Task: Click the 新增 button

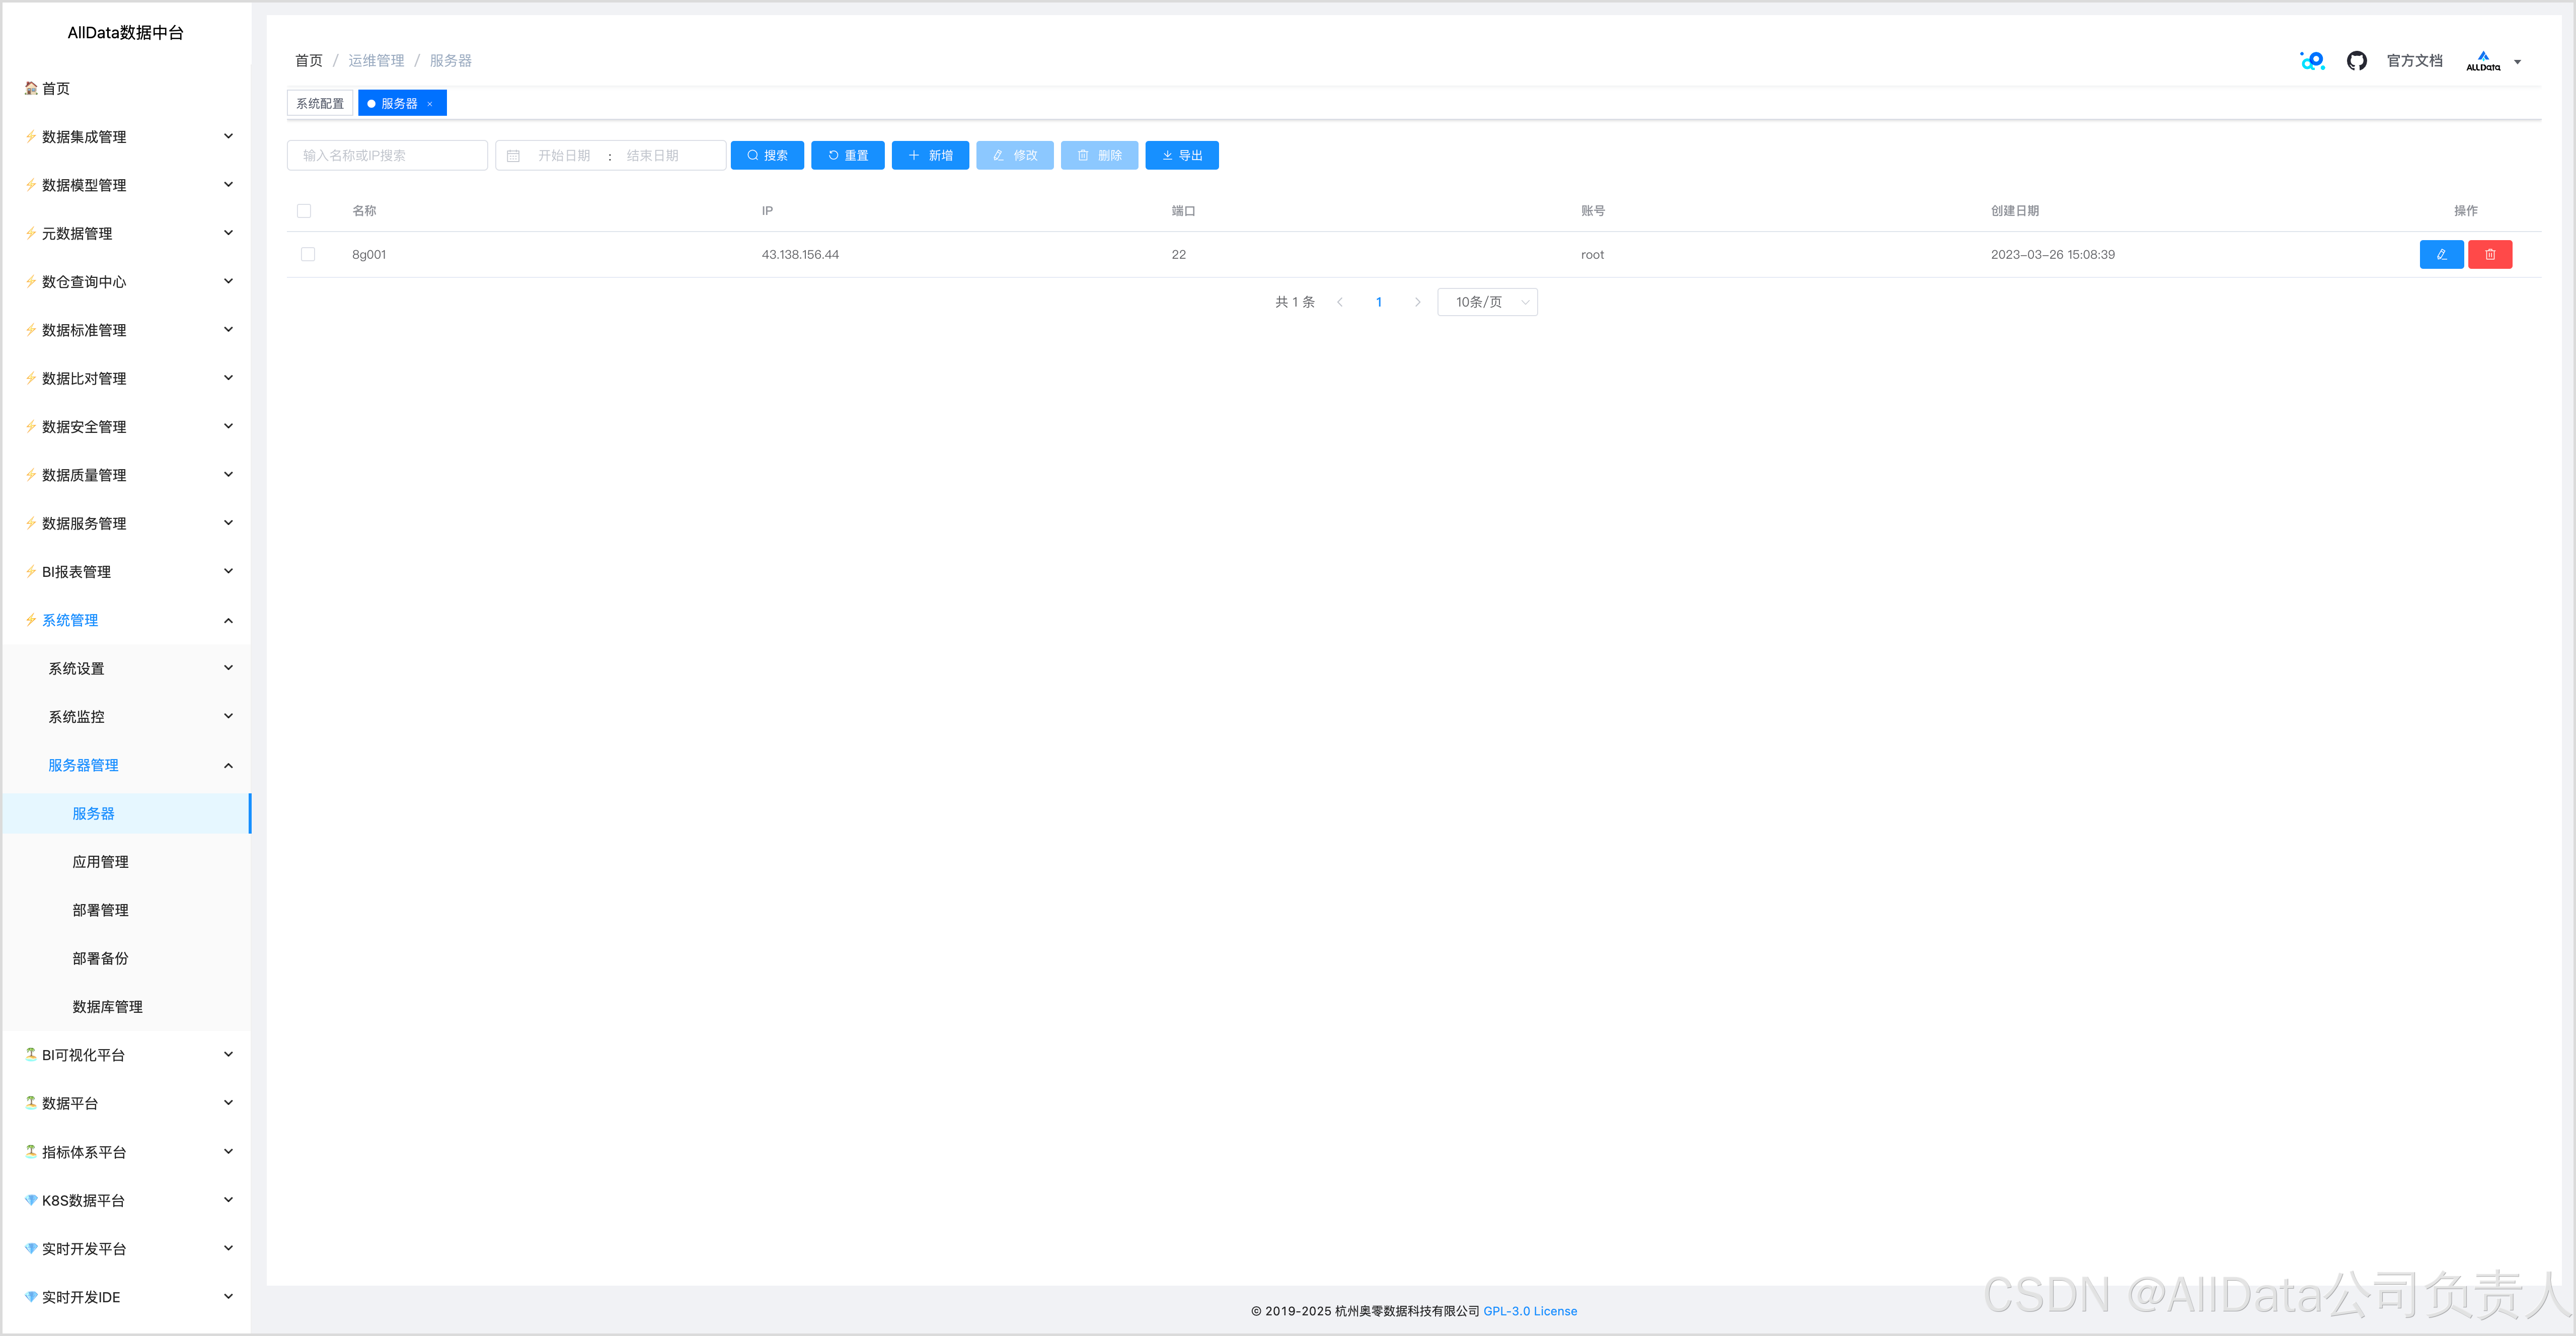Action: click(929, 156)
